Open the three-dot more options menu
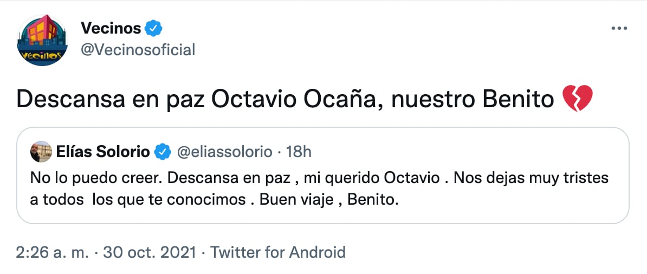 (618, 29)
